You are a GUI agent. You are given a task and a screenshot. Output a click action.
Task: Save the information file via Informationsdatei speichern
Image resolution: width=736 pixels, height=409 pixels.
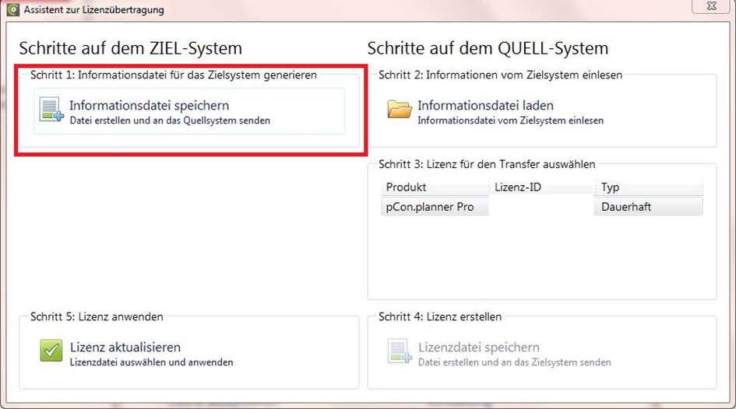point(189,111)
